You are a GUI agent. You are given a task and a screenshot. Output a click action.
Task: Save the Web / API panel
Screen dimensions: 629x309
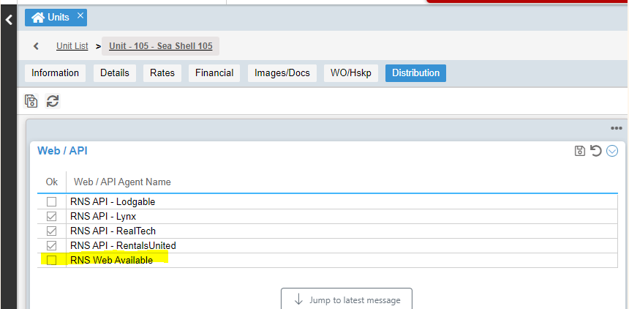pyautogui.click(x=580, y=151)
